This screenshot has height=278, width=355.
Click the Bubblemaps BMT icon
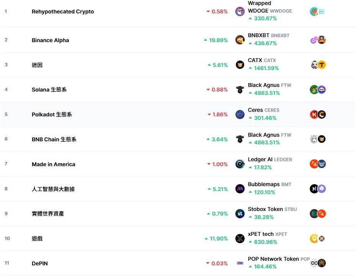(x=240, y=189)
